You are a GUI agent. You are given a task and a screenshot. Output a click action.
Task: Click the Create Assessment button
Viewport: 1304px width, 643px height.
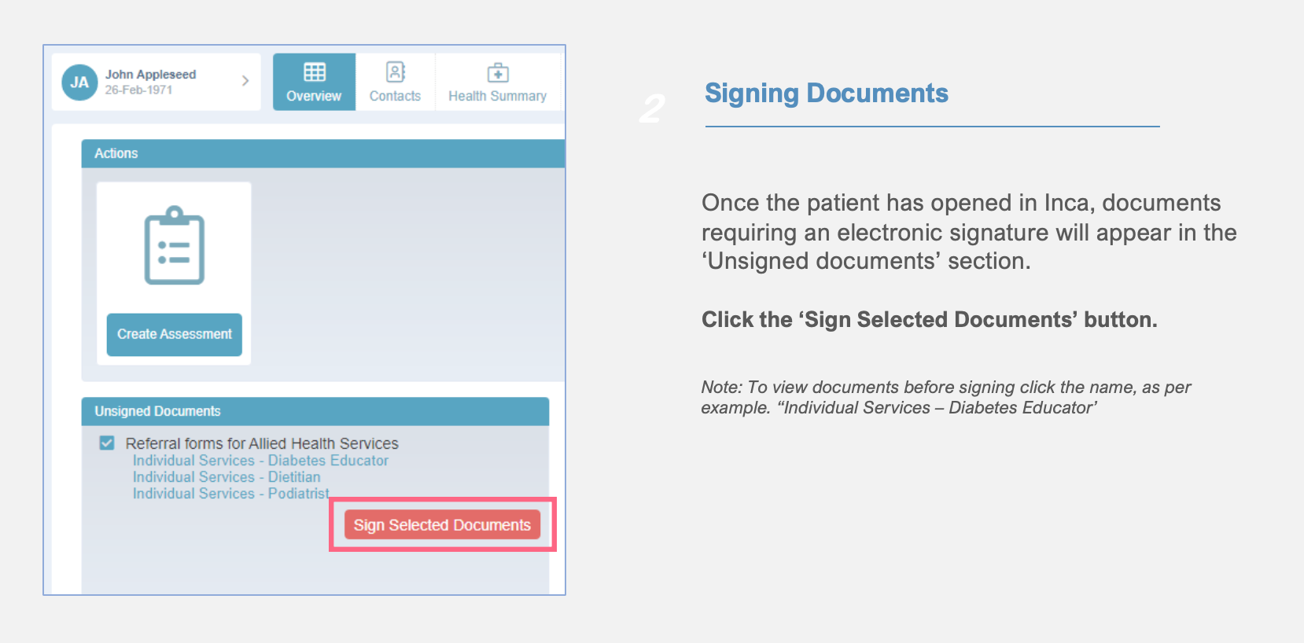[175, 334]
